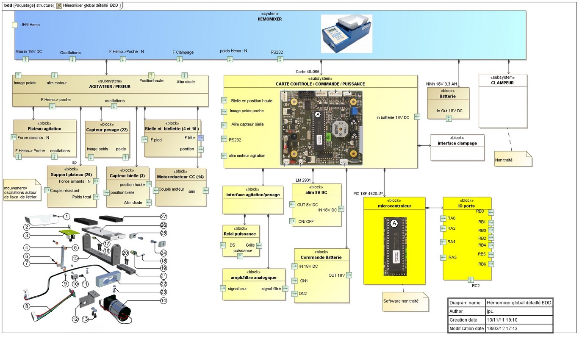
Task: Select the Software non traité note
Action: tap(405, 301)
